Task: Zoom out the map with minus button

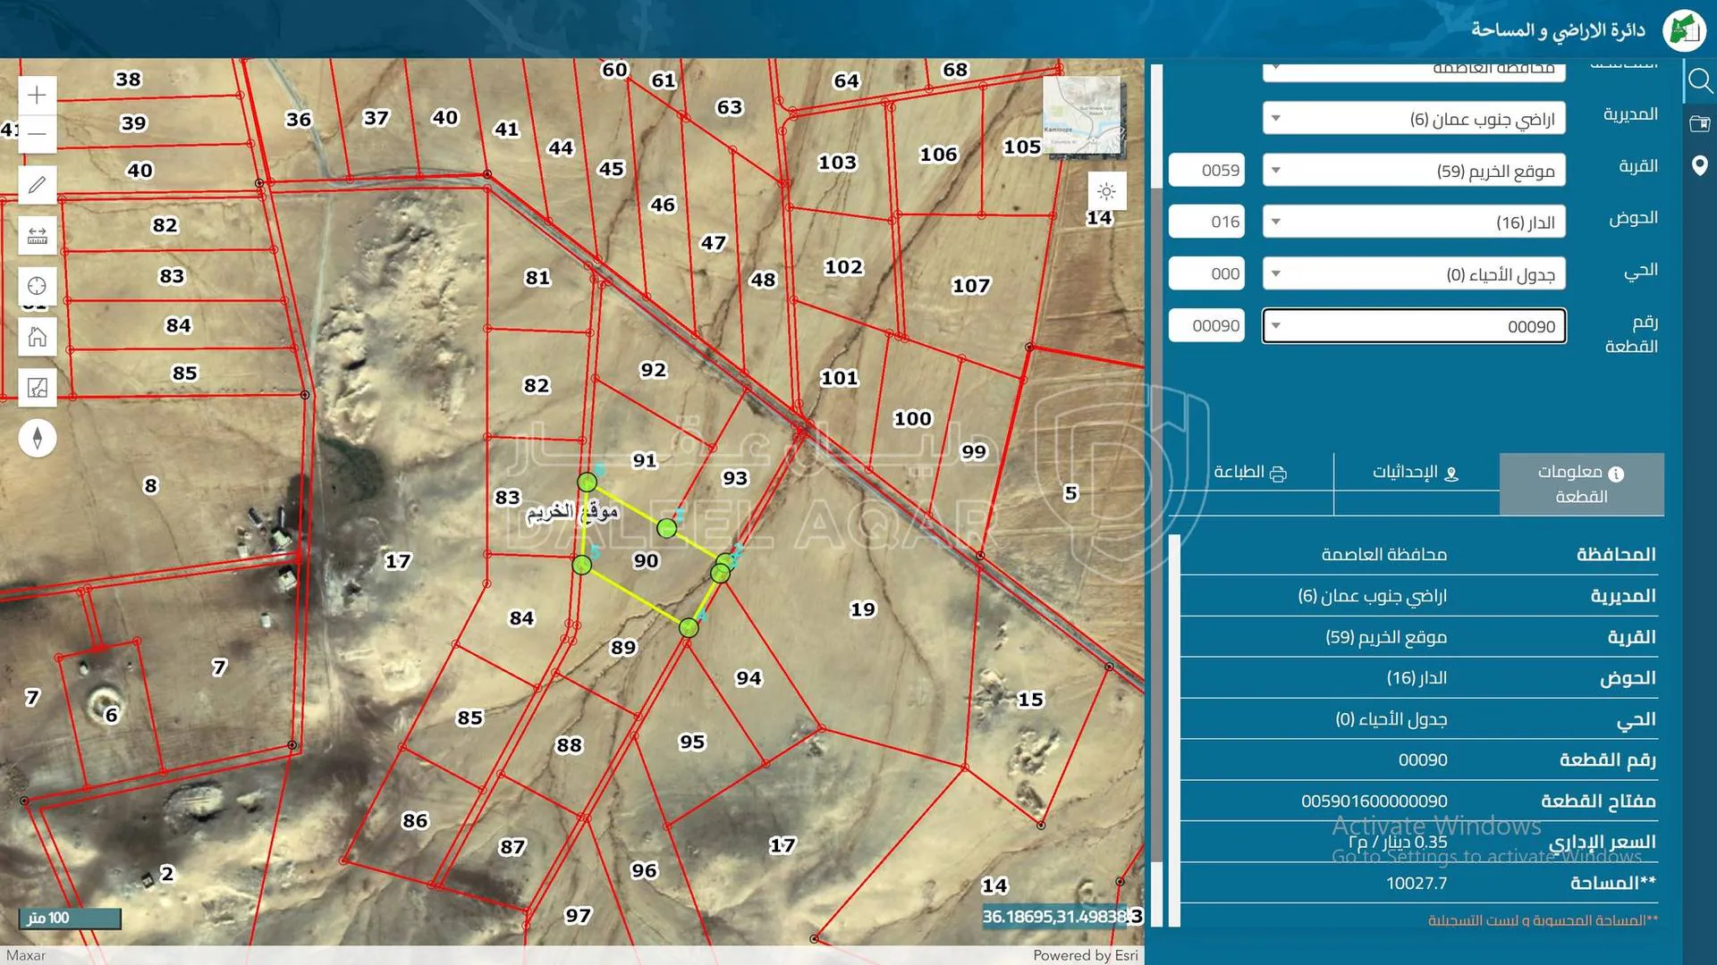Action: tap(37, 134)
